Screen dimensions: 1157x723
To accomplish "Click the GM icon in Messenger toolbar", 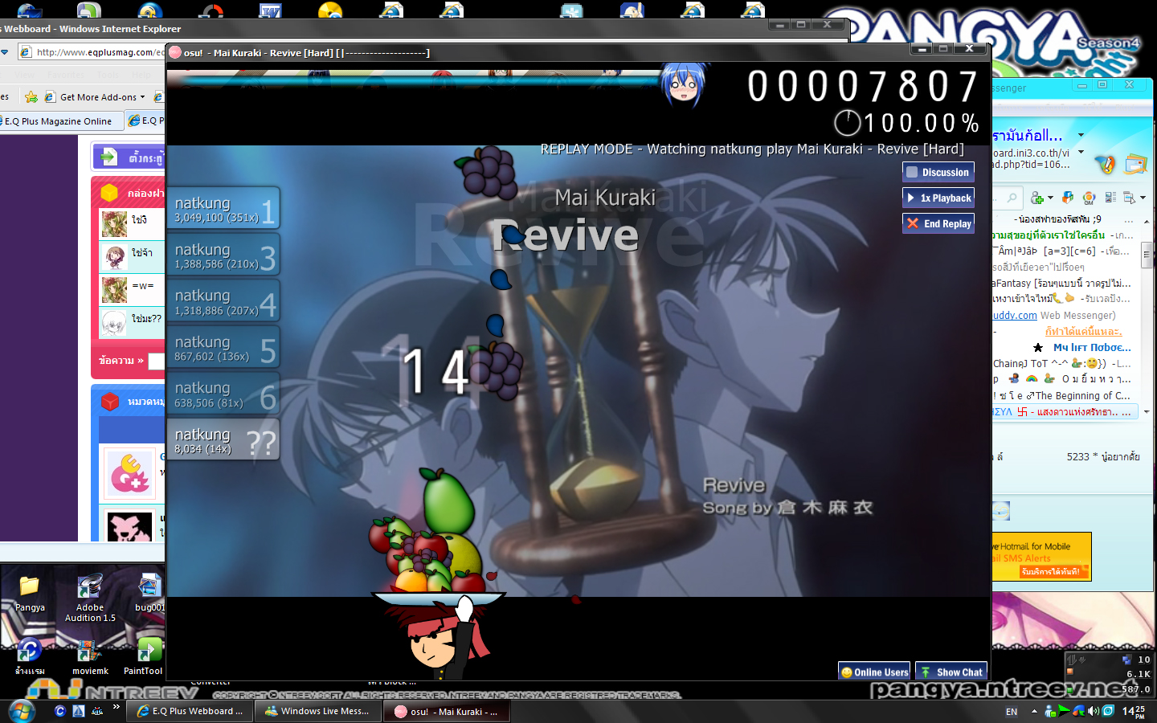I will (1089, 198).
